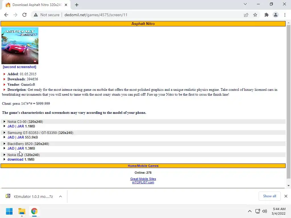The image size is (291, 218).
Task: Bookmark this page with star icon
Action: tap(255, 15)
